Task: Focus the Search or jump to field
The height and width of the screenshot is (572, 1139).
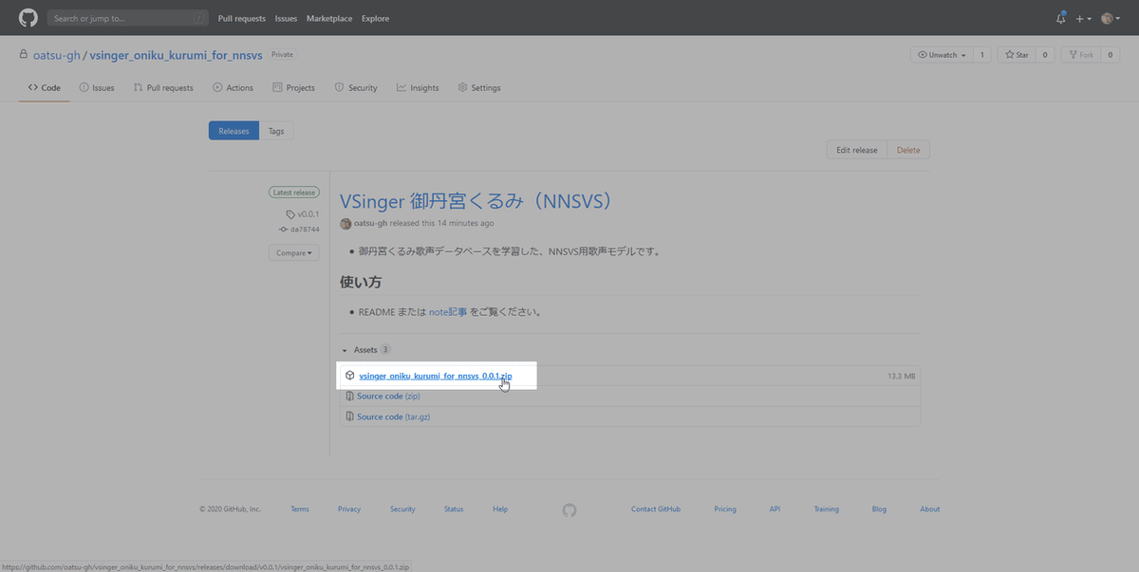Action: [128, 18]
